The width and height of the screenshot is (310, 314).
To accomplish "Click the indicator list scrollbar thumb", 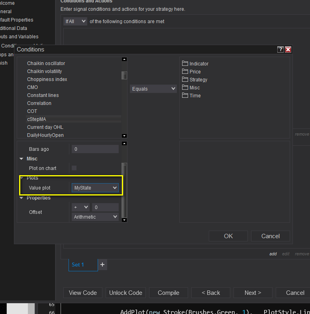I will 124,75.
